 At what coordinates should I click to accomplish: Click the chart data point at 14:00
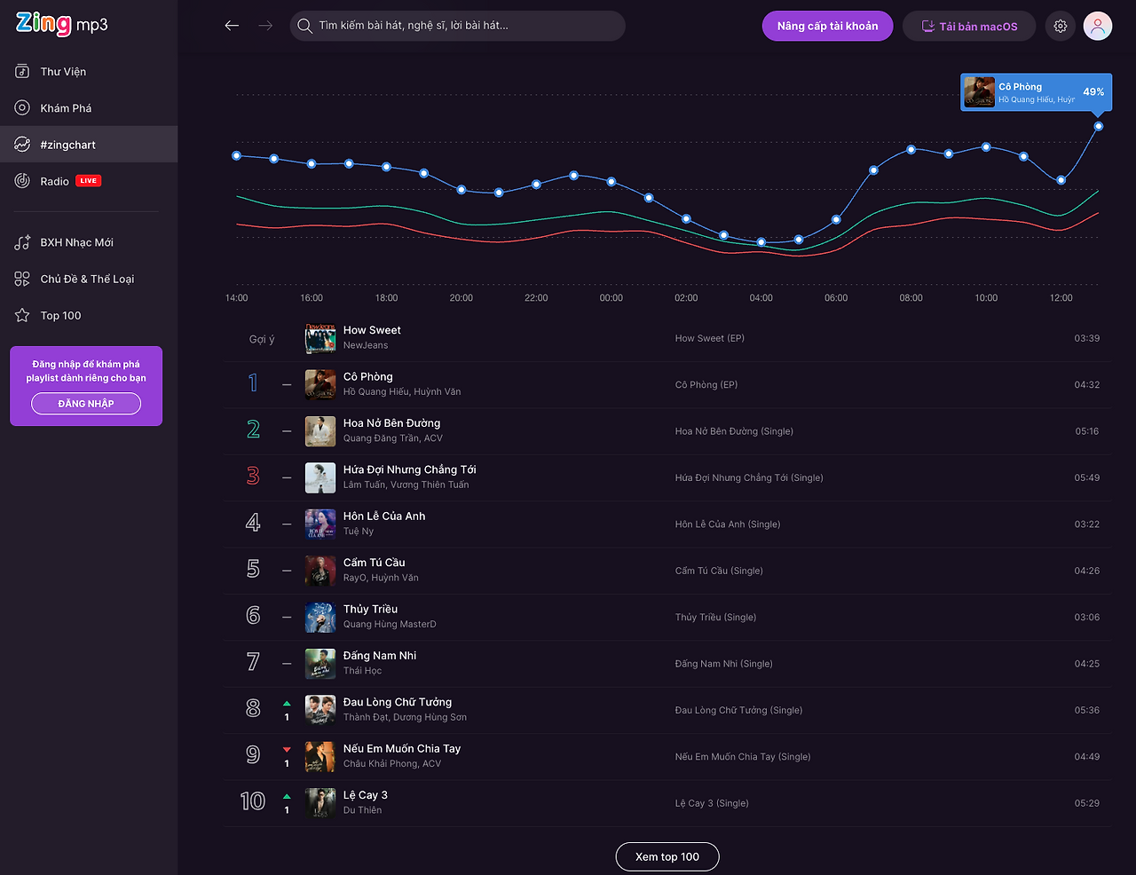pyautogui.click(x=236, y=155)
